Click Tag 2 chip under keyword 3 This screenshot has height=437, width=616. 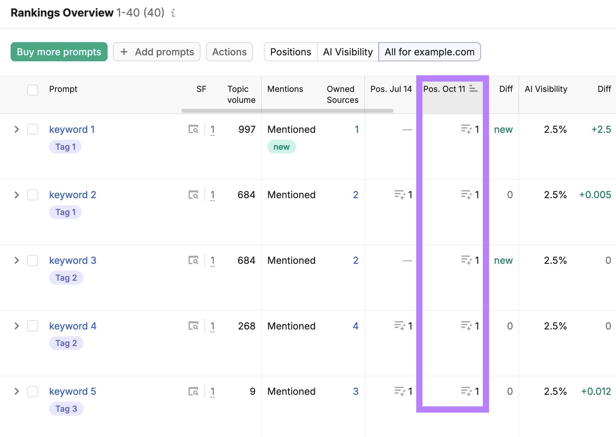(66, 278)
